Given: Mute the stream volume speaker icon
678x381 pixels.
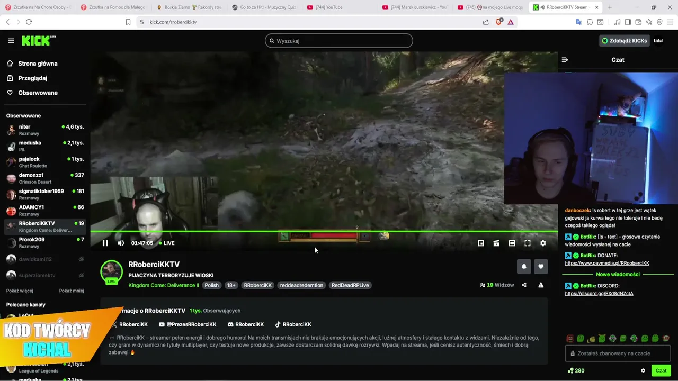Looking at the screenshot, I should coord(121,243).
